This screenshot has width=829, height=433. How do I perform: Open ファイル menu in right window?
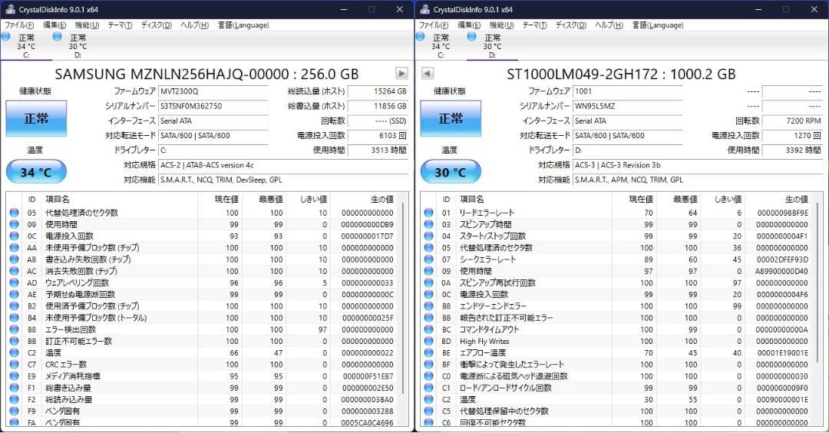[434, 25]
